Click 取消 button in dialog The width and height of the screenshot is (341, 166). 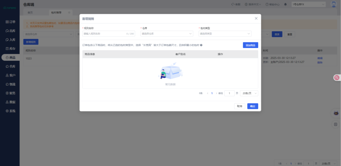click(x=240, y=106)
